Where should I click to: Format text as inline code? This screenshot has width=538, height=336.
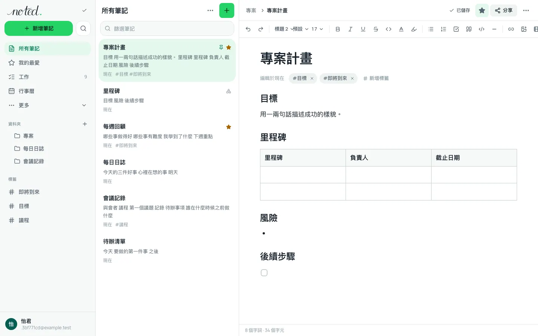389,29
